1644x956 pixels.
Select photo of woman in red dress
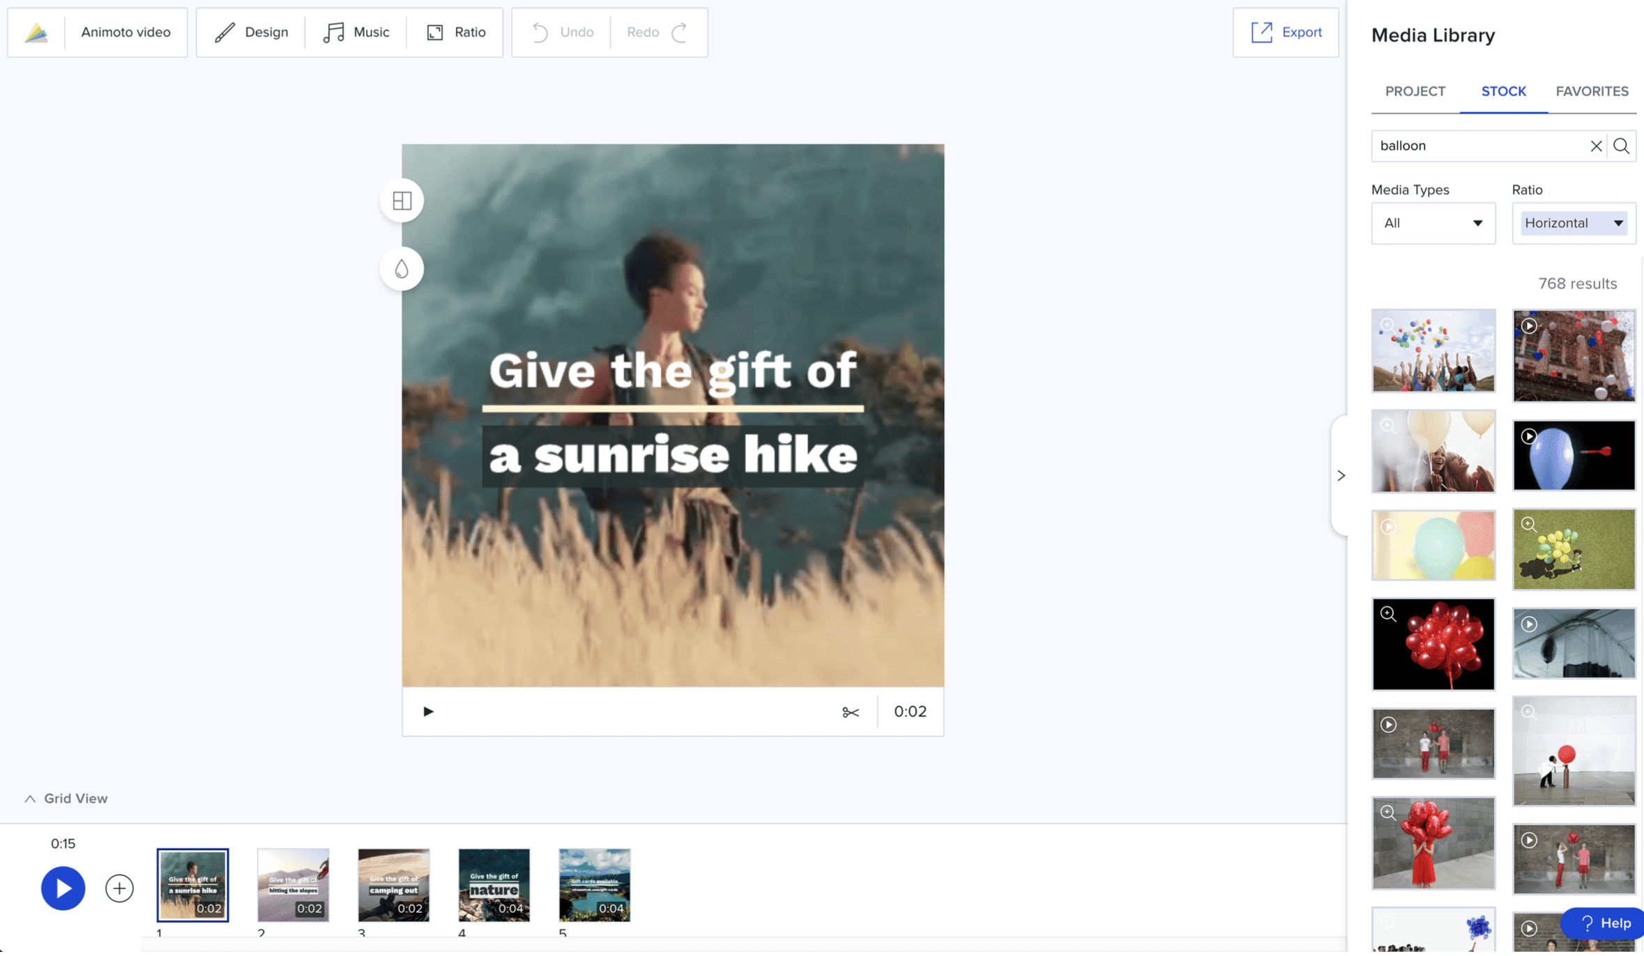[x=1433, y=844]
